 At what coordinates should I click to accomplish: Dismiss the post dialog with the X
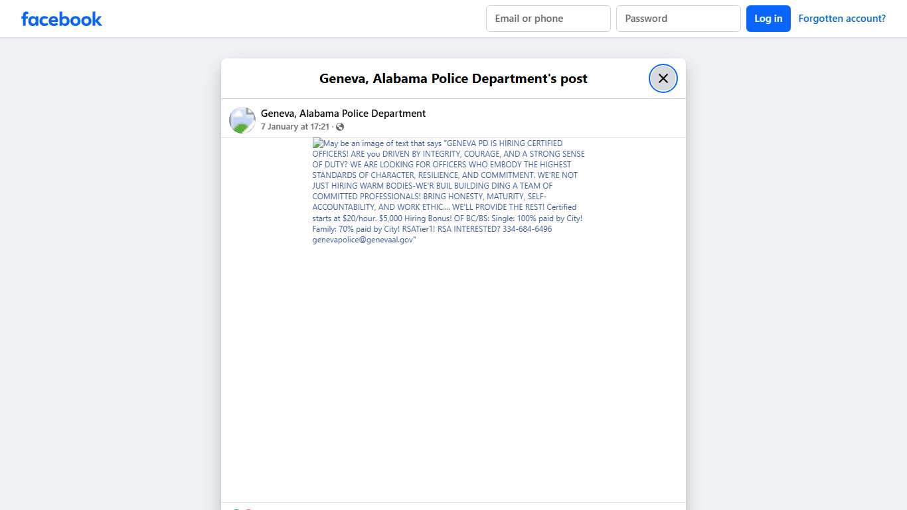click(x=663, y=78)
